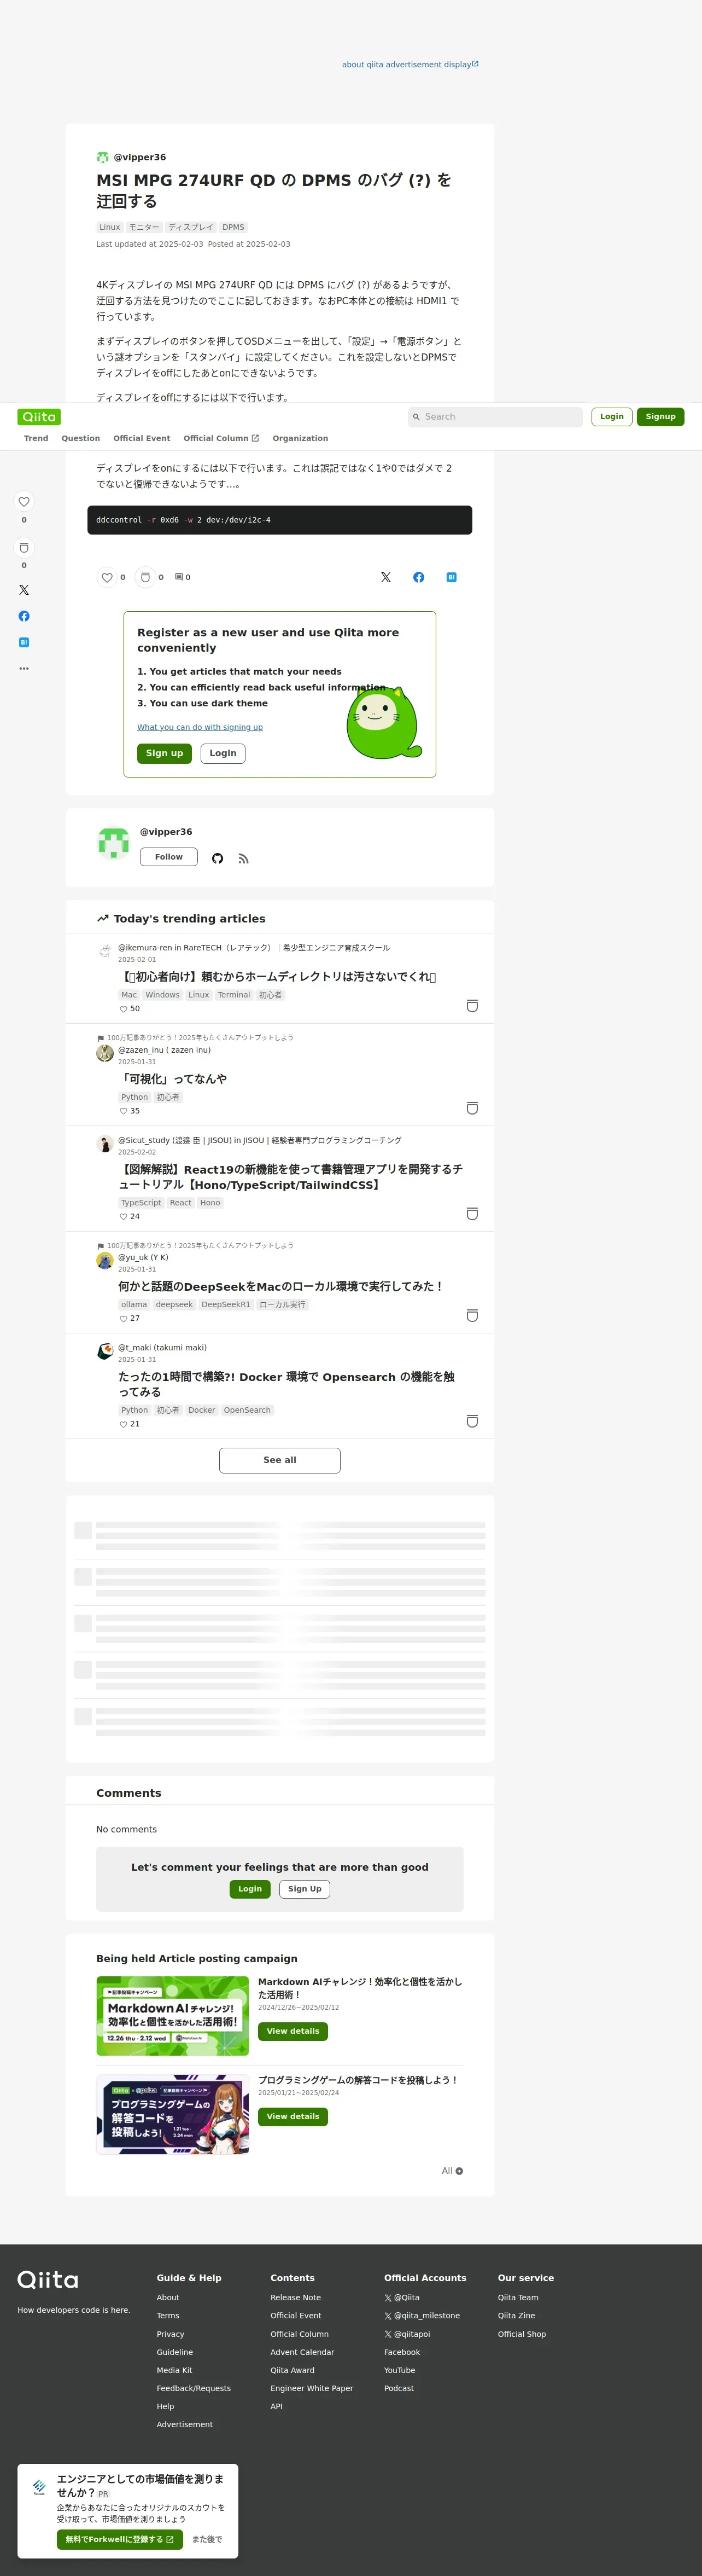Open the Organization tab

[x=301, y=438]
